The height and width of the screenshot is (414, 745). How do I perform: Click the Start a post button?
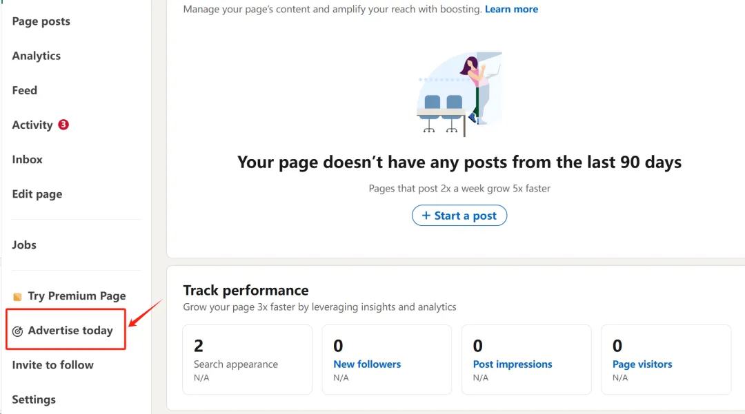tap(459, 216)
